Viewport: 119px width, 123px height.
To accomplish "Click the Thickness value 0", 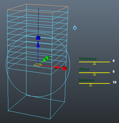I will [x=113, y=61].
